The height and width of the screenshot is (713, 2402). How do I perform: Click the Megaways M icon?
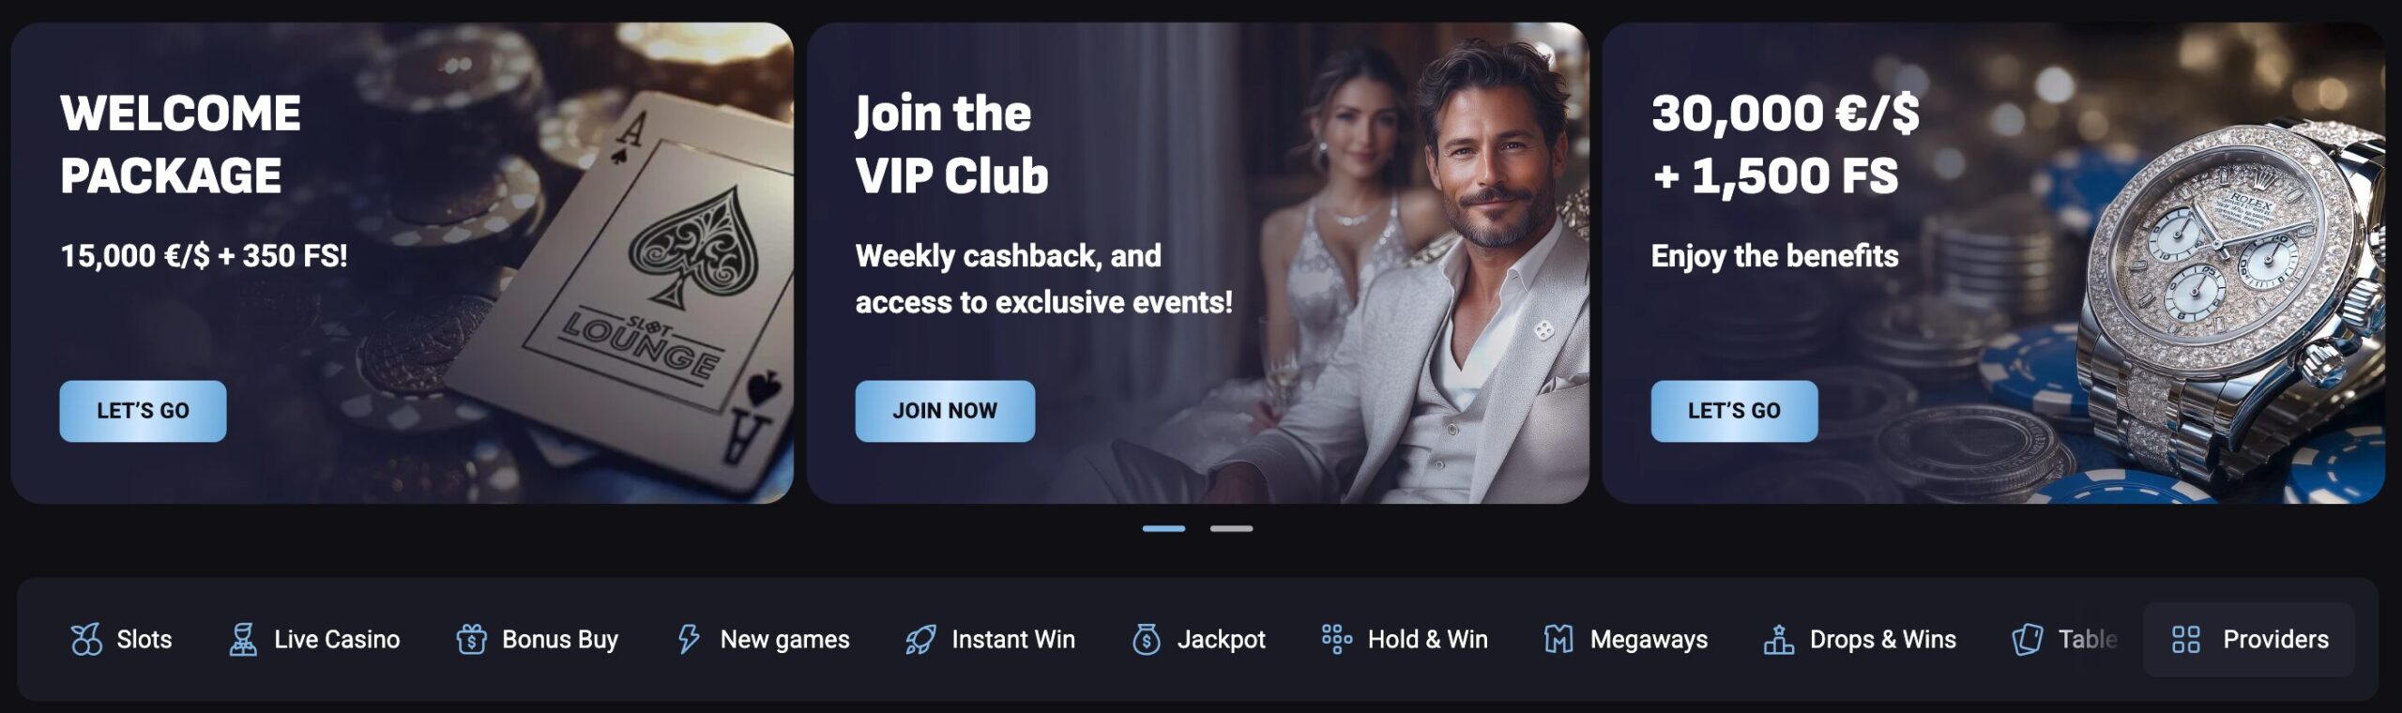1558,640
